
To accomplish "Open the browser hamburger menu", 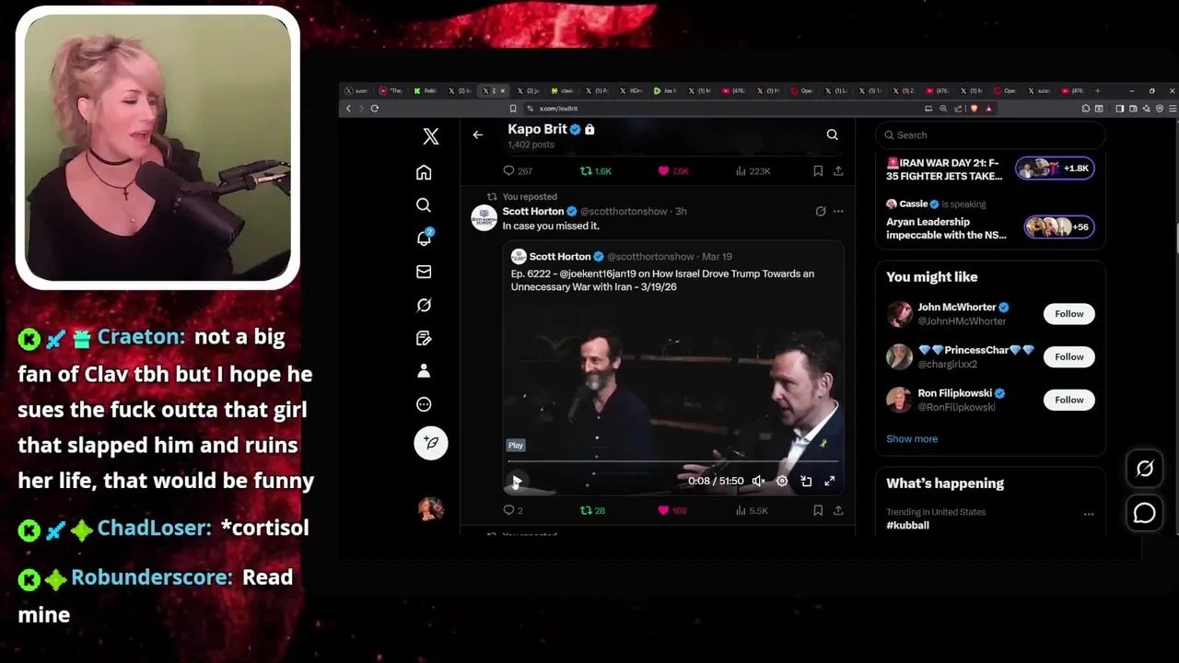I will point(1172,109).
